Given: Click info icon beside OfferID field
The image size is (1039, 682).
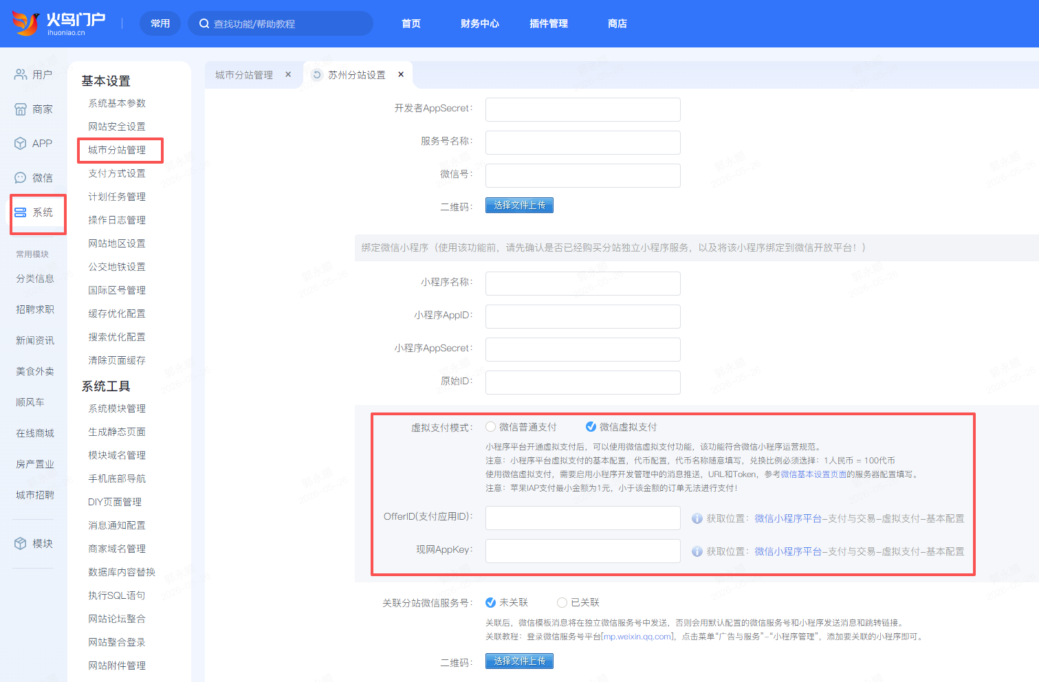Looking at the screenshot, I should [x=697, y=518].
